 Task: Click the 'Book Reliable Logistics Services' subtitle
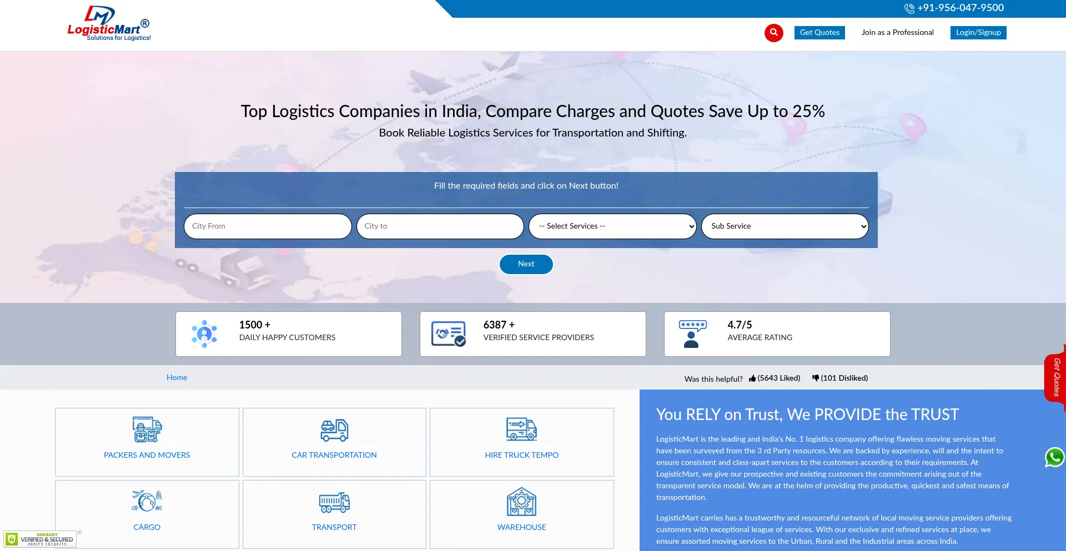[x=533, y=133]
